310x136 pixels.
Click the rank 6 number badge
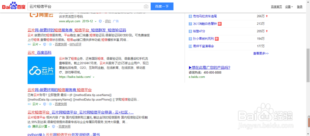coord(190,16)
